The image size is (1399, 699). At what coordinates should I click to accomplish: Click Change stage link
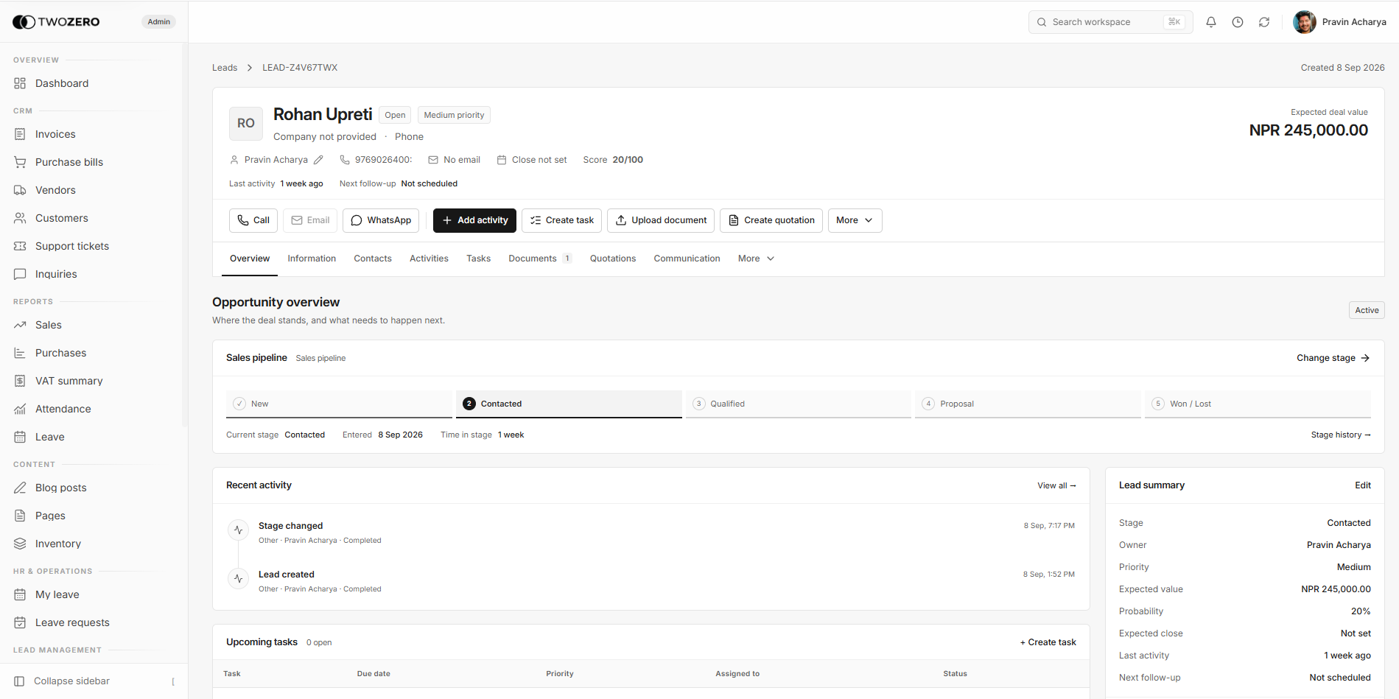(x=1333, y=358)
